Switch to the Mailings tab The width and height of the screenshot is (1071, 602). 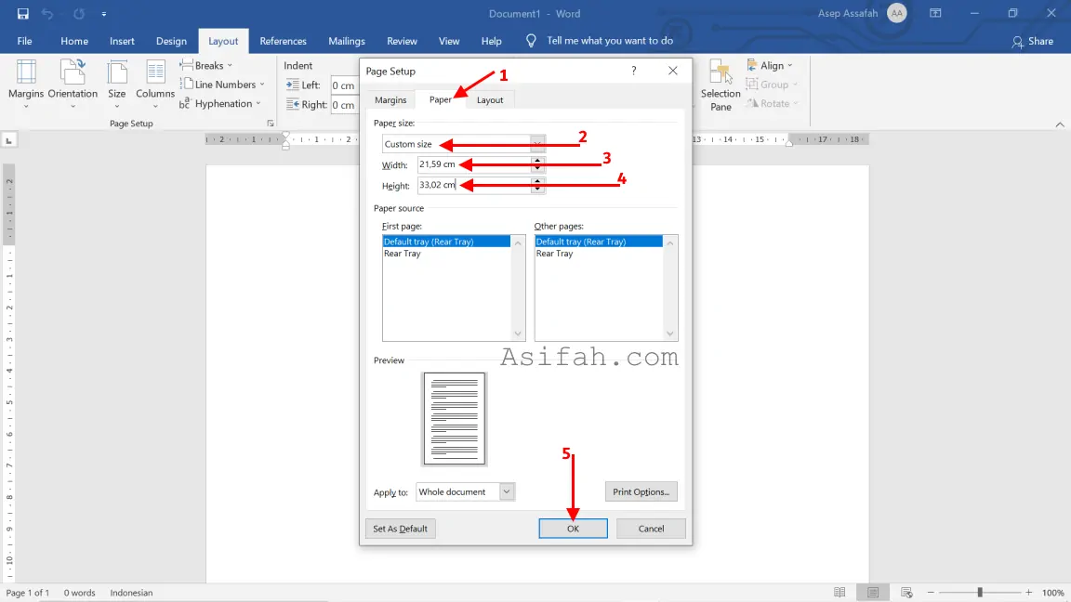click(346, 41)
